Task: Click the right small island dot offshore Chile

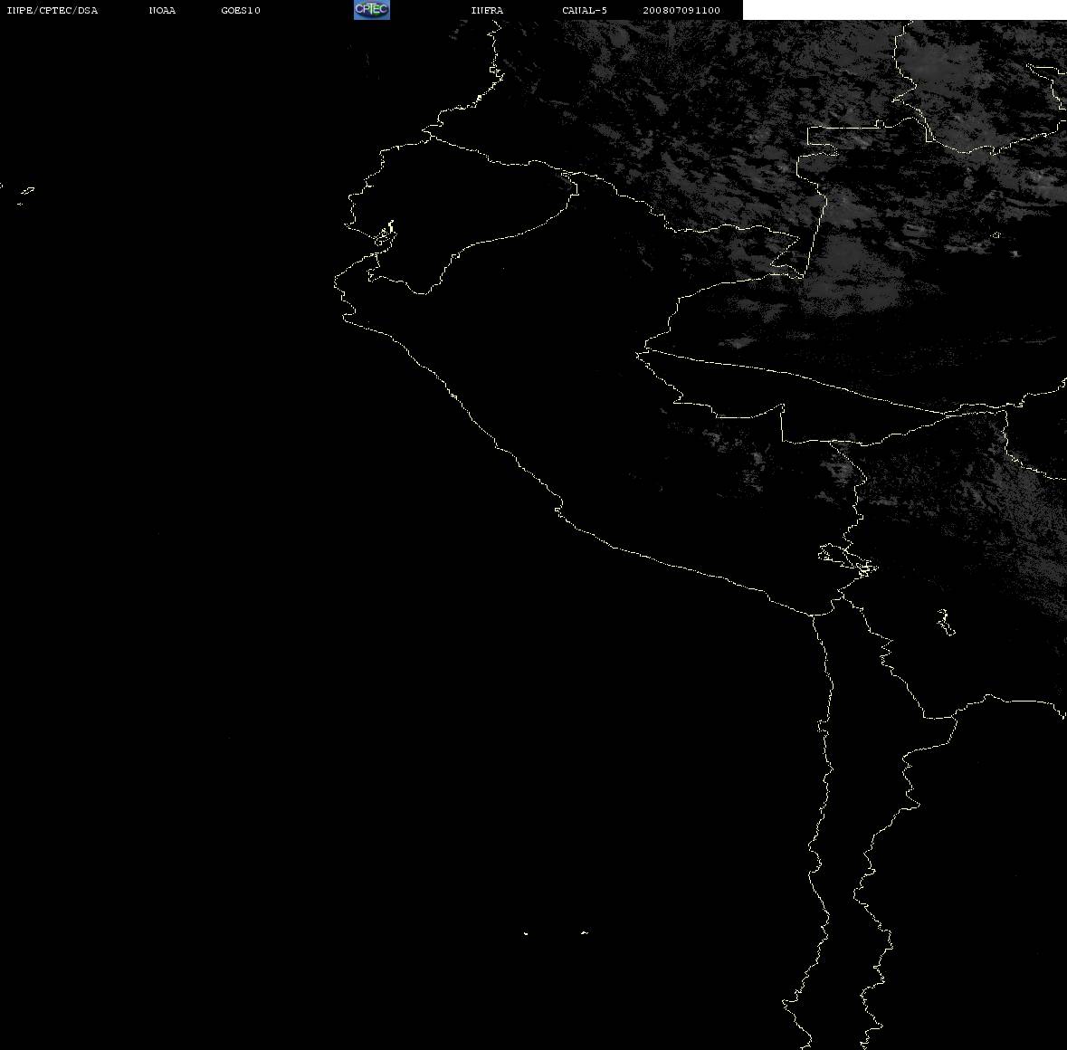Action: pyautogui.click(x=585, y=932)
